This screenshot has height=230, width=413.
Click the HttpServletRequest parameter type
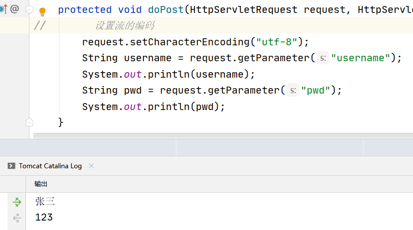[244, 10]
